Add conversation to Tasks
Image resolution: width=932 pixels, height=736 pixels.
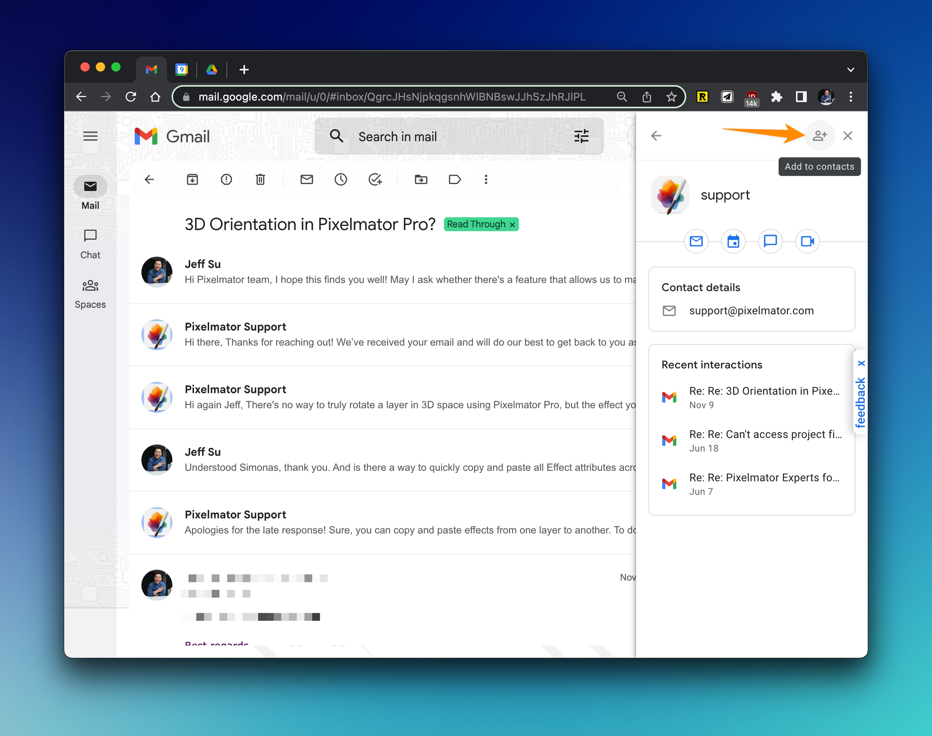[375, 179]
